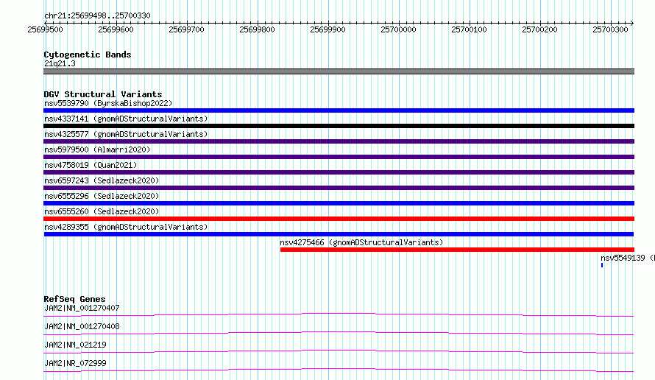Viewport: 655px width, 380px height.
Task: Select the magenta line for JAM2|NM_001270408
Action: tap(339, 333)
